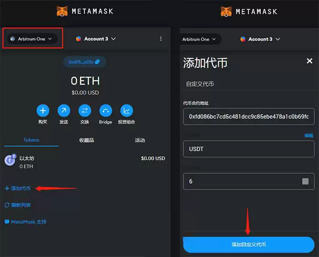Switch to the Tokens tab
Viewport: 319px width, 257px height.
tap(31, 140)
